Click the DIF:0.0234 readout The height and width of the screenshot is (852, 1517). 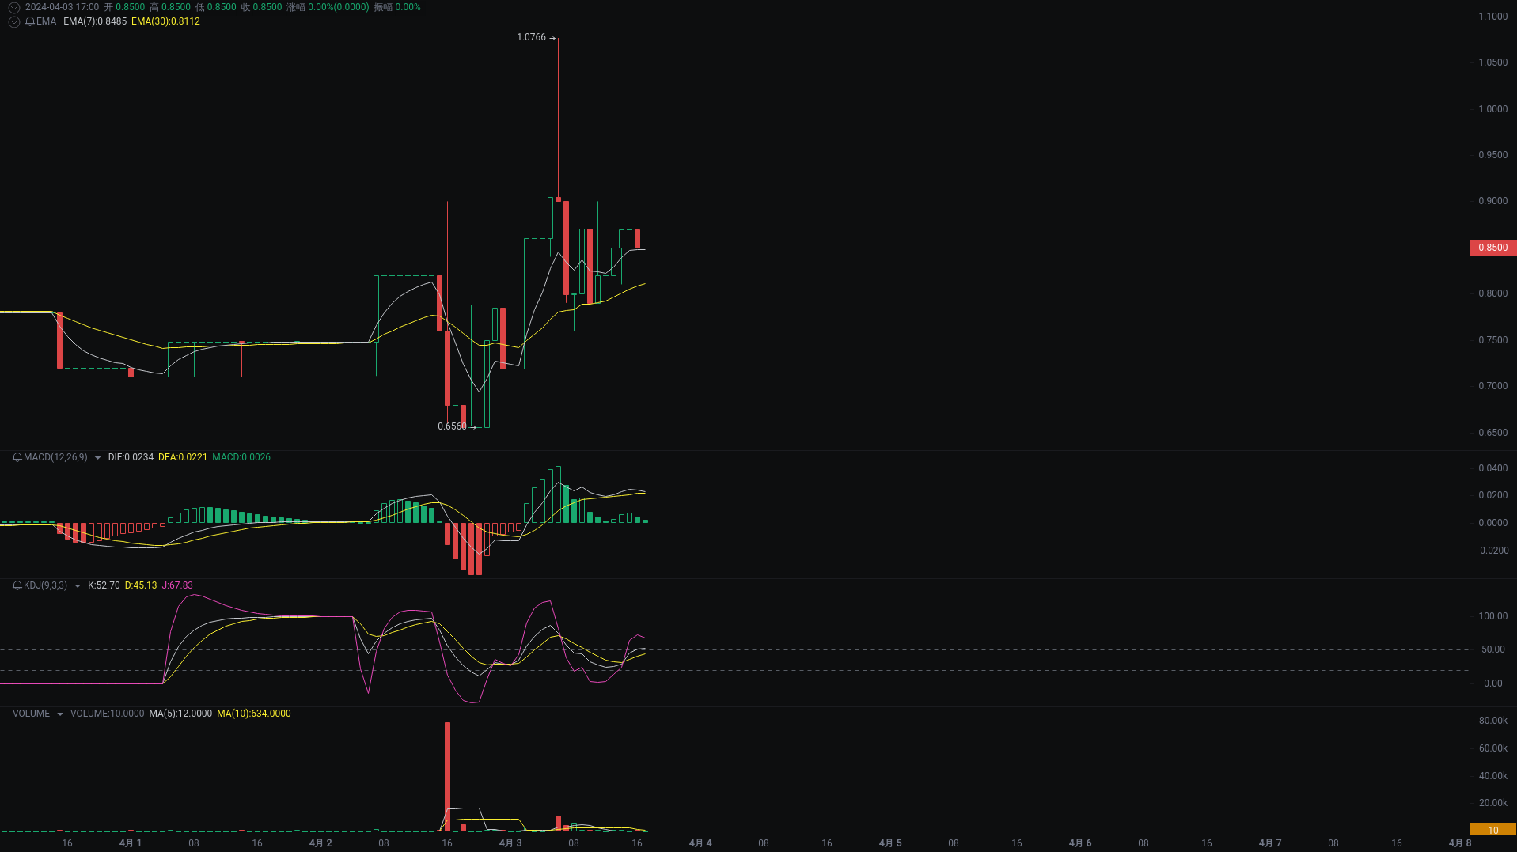pos(131,457)
